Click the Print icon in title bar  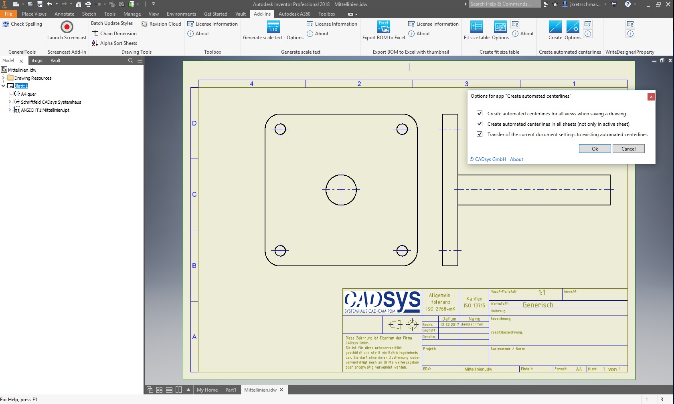(88, 4)
